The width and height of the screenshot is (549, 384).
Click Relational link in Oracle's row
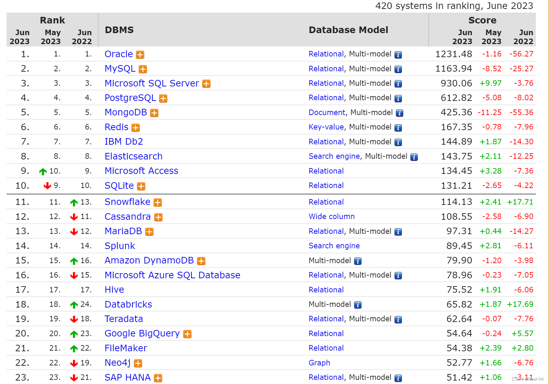coord(326,54)
